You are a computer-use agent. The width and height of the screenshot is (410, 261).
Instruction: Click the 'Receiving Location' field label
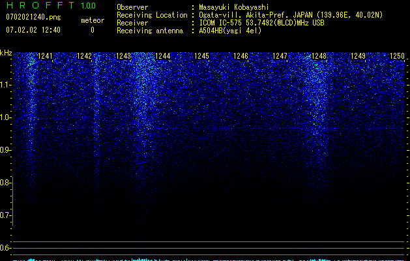click(x=152, y=15)
